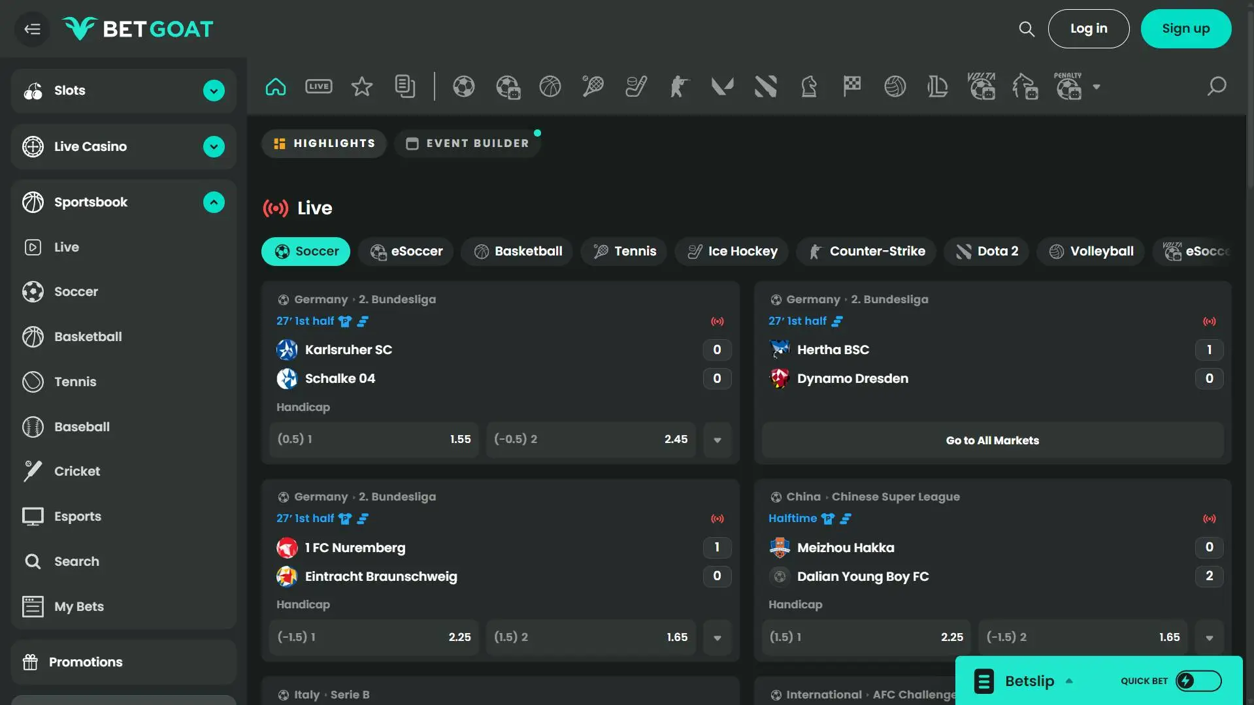Expand more markets for Karlsruher SC vs Schalke
Viewport: 1254px width, 705px height.
click(x=718, y=440)
